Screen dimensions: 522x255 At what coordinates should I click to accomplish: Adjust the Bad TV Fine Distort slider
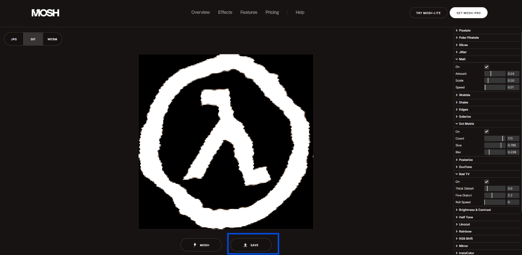pos(495,196)
